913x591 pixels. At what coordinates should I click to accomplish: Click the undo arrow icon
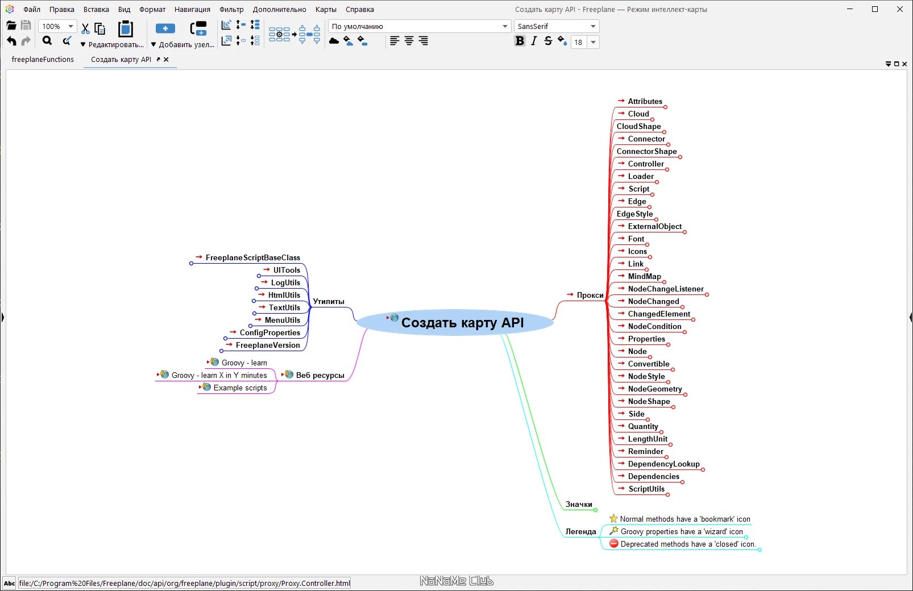pyautogui.click(x=11, y=41)
